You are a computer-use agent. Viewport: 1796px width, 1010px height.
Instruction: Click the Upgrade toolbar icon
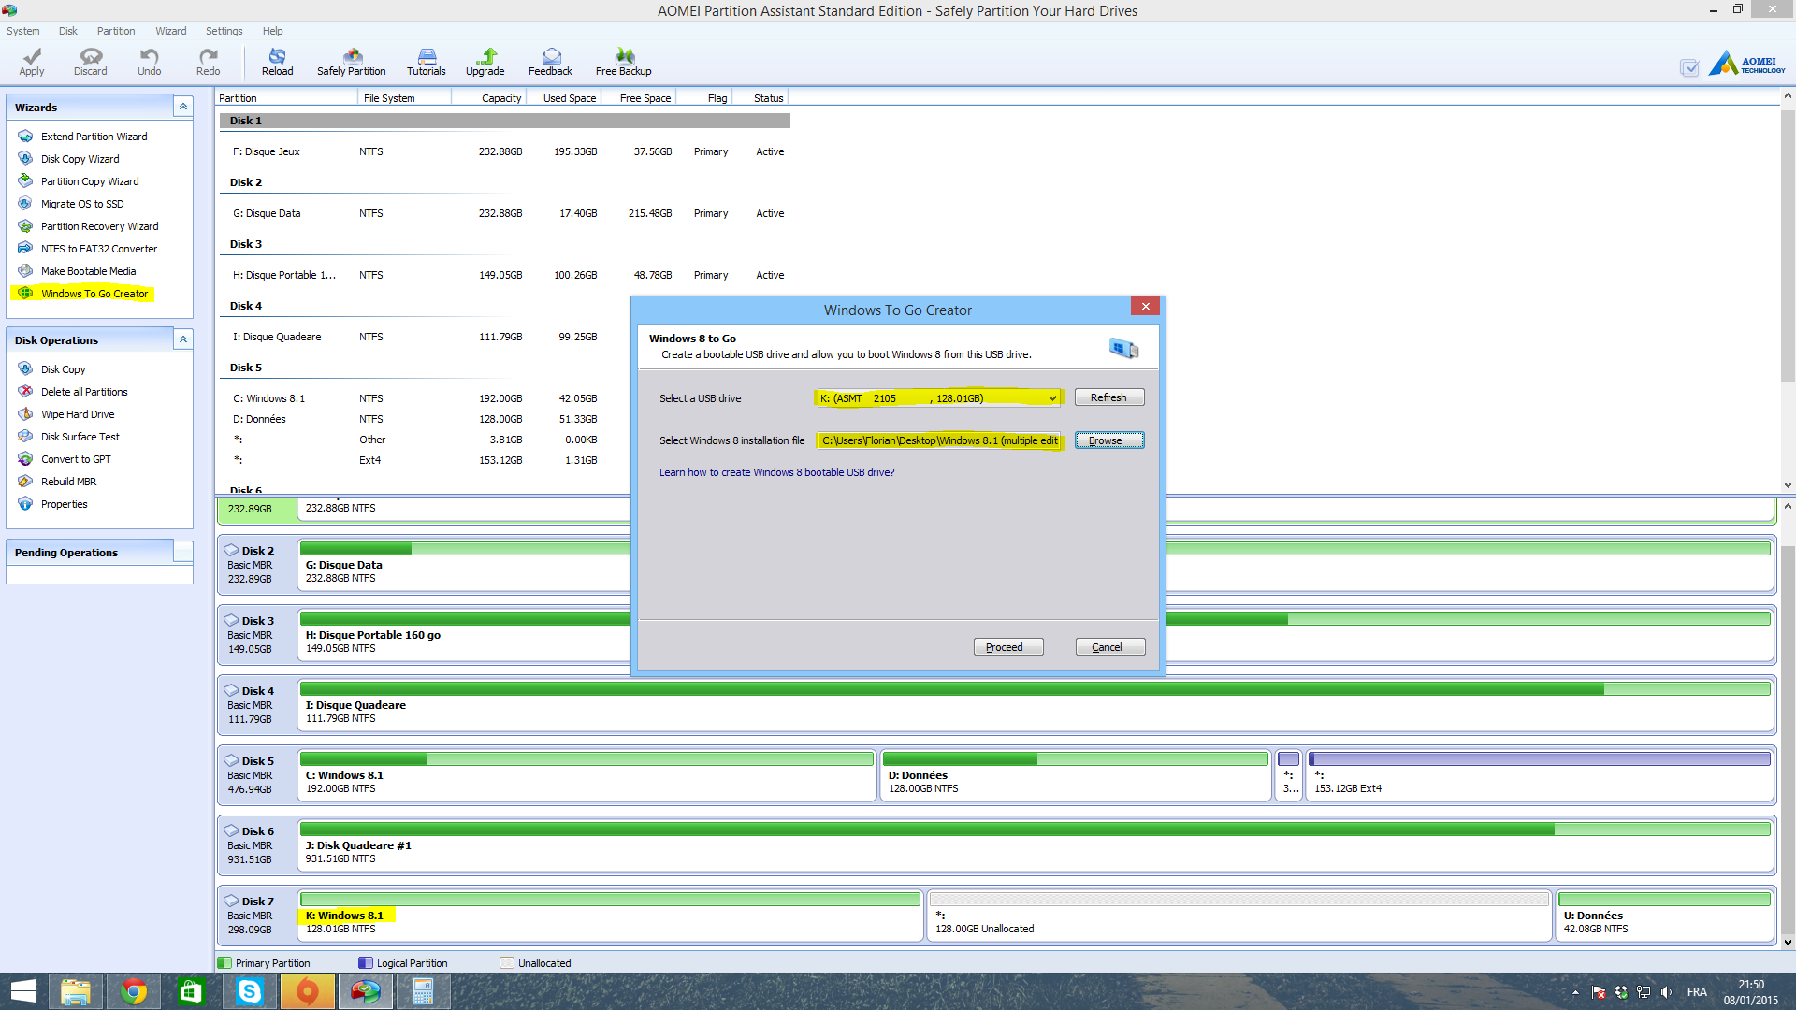click(x=485, y=62)
